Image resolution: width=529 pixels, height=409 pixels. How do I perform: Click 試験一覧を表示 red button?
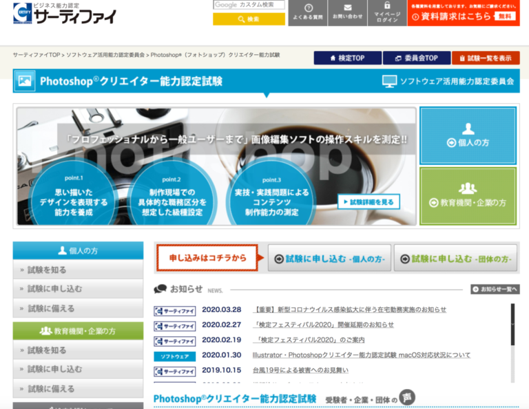[486, 58]
